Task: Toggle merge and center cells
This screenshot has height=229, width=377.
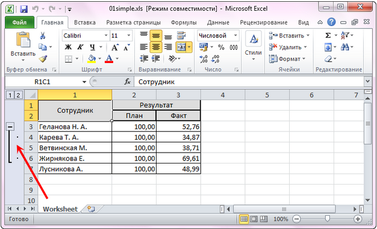Action: click(181, 47)
